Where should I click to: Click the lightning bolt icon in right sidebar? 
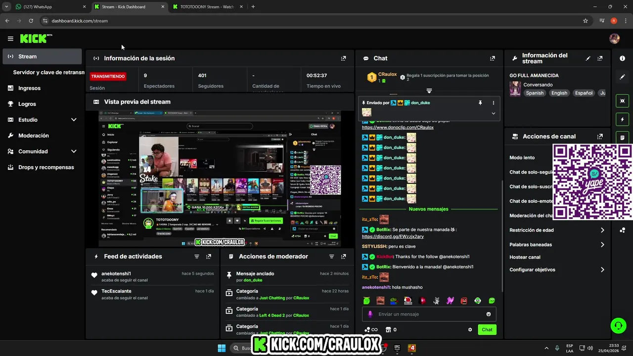622,119
